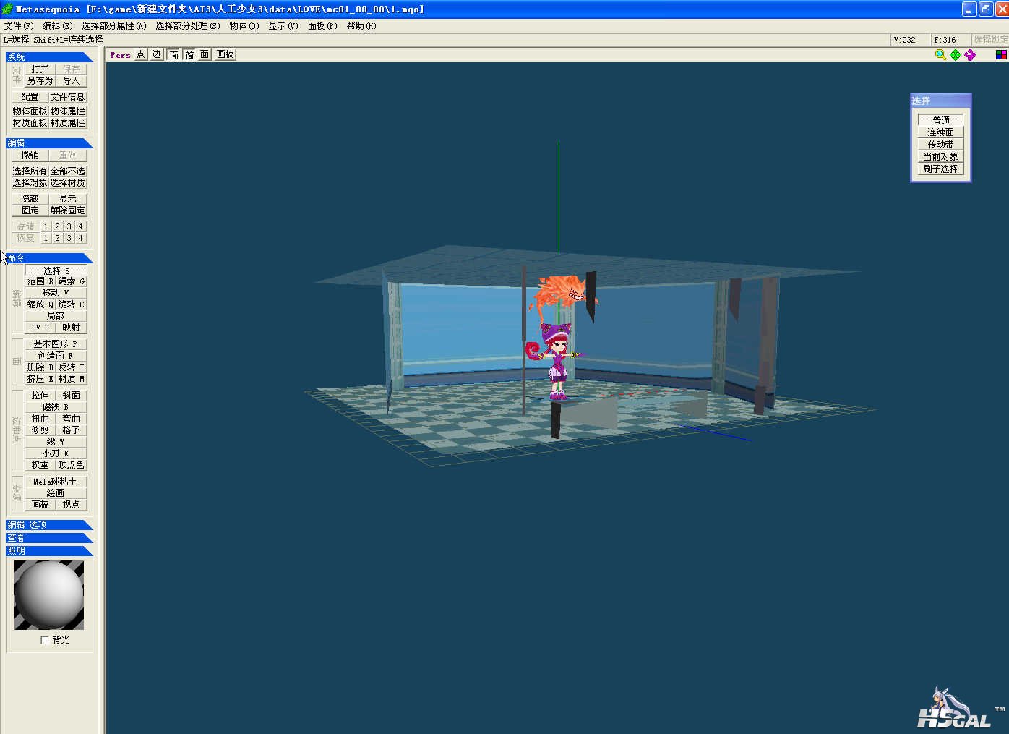Expand the 编辑 选项 panel header

point(49,525)
